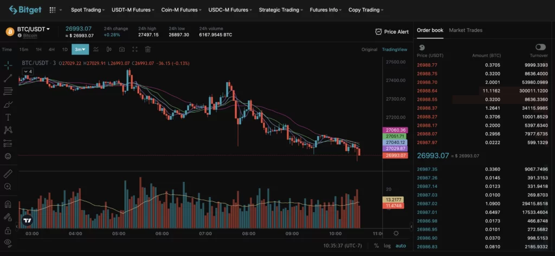Select the 1D timeframe
Screen dimensions: 555x256
pos(65,49)
